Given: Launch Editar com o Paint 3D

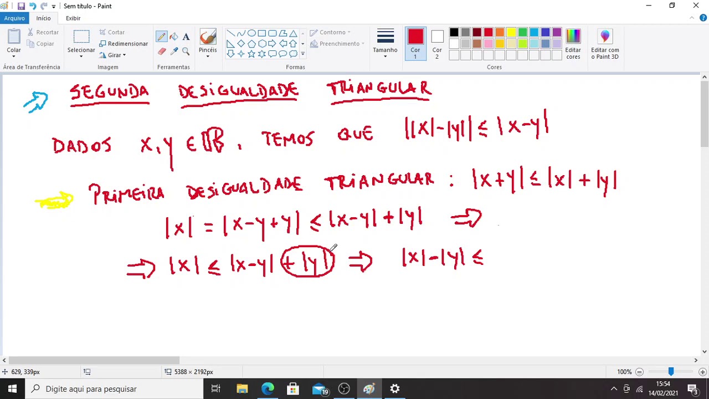Looking at the screenshot, I should tap(605, 44).
